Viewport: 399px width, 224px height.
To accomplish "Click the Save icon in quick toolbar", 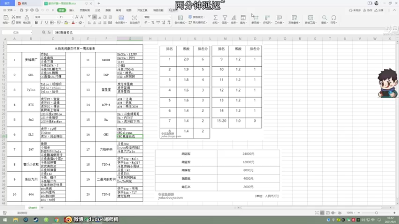I will point(21,10).
